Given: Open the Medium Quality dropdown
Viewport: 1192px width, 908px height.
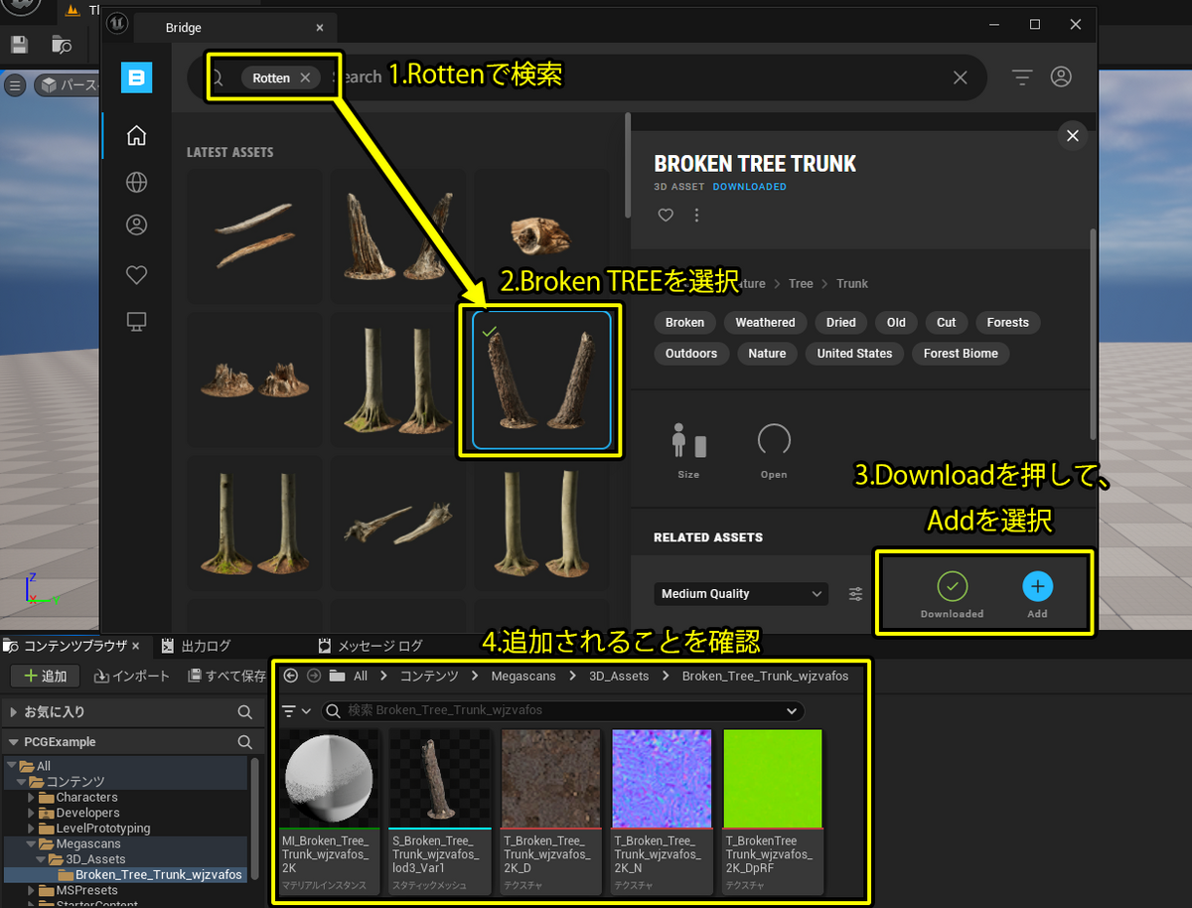Looking at the screenshot, I should point(741,594).
